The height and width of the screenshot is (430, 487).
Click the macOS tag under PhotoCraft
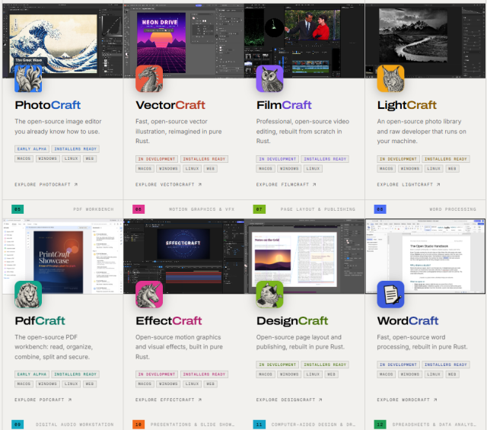point(24,159)
